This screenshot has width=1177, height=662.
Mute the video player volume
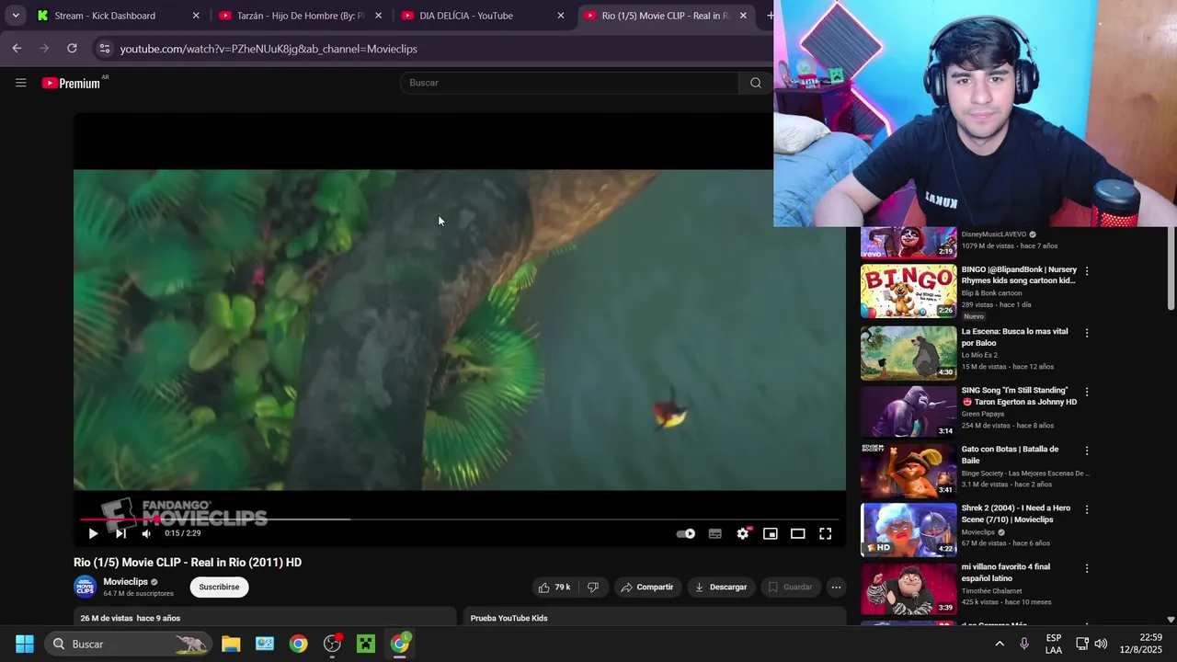[x=146, y=533]
